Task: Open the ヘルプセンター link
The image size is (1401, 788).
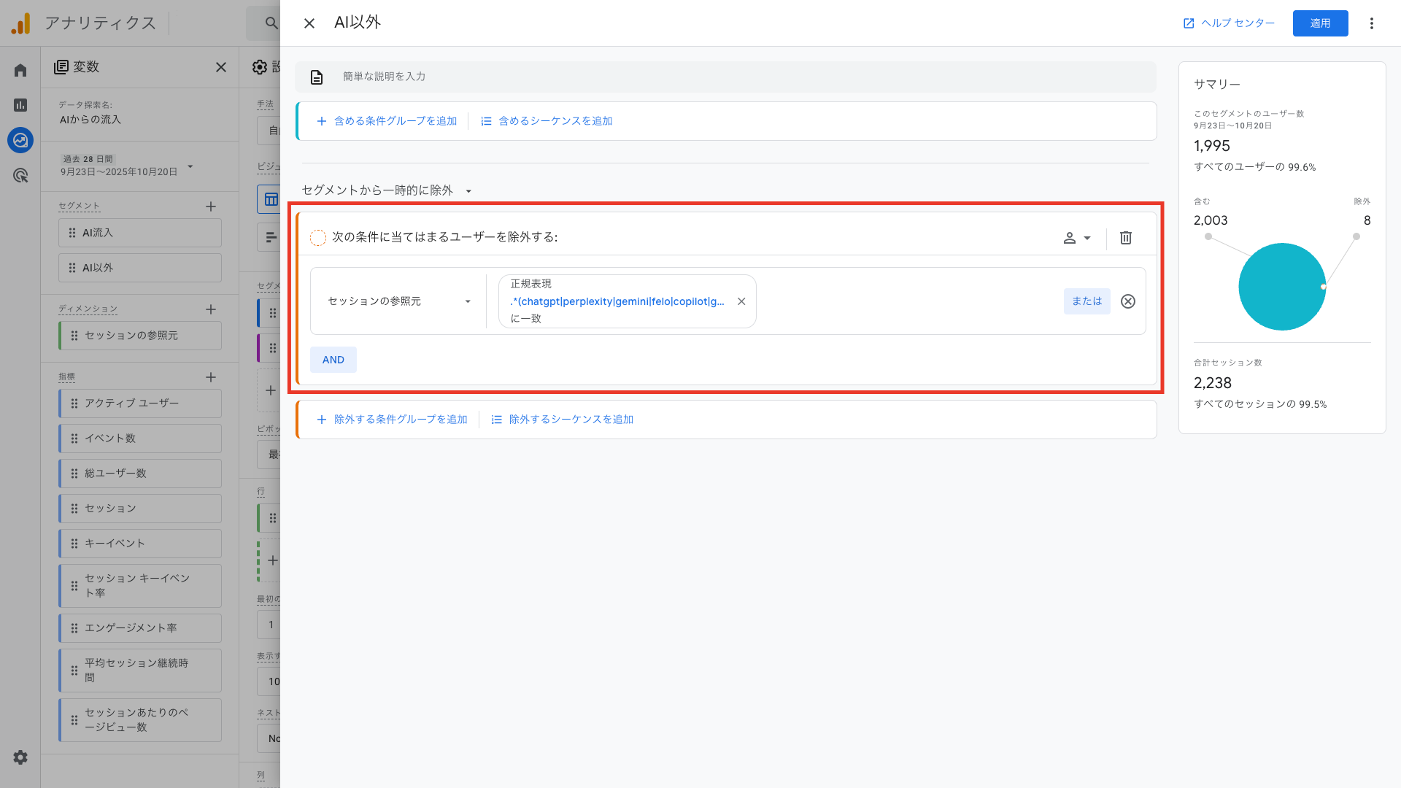Action: [x=1228, y=23]
